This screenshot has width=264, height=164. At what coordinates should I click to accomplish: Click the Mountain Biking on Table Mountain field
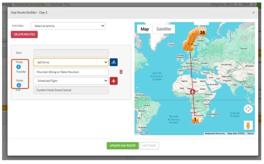point(71,72)
